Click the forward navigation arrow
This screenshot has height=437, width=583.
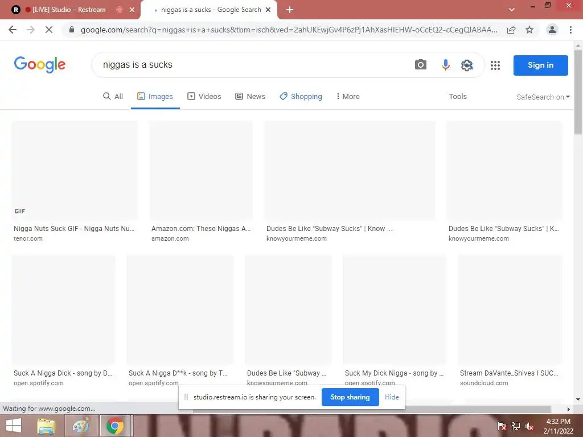tap(31, 30)
